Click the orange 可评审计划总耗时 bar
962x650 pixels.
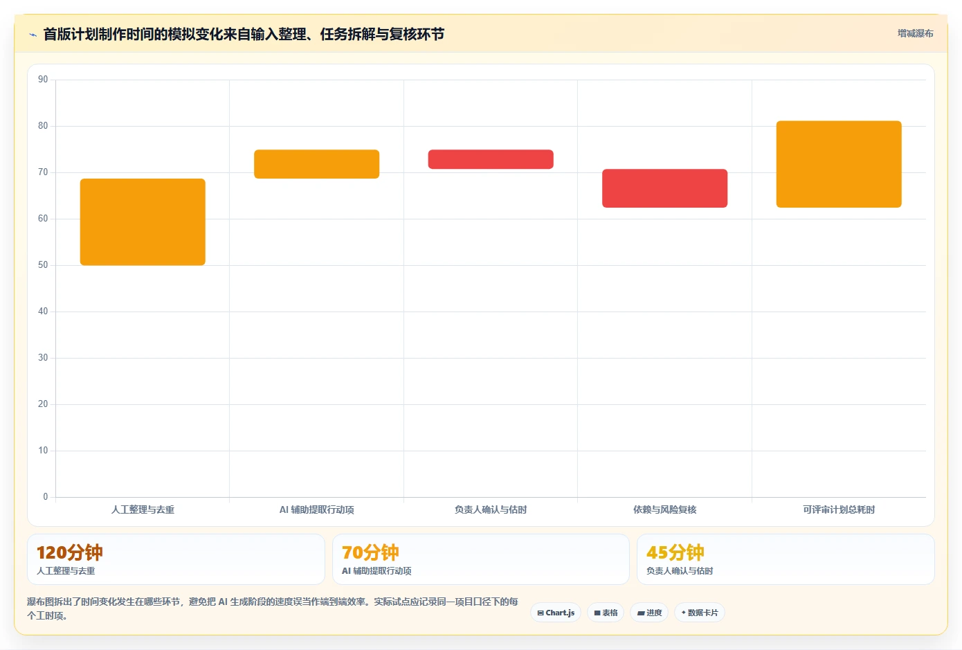839,164
